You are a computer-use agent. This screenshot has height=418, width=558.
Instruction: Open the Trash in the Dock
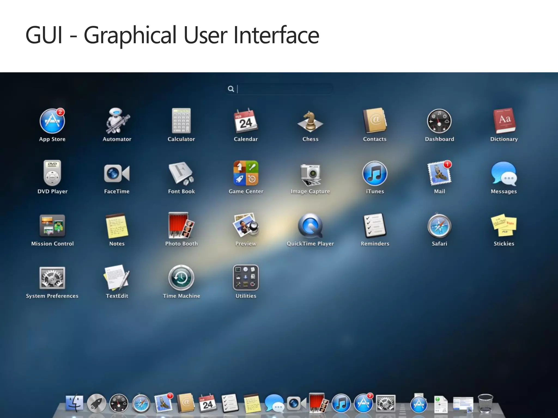coord(486,403)
